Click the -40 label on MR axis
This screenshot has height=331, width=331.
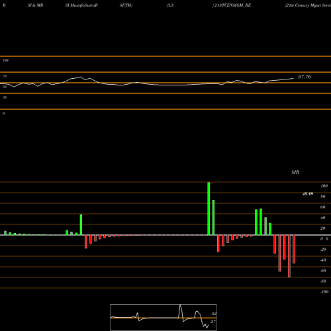[x=323, y=260]
